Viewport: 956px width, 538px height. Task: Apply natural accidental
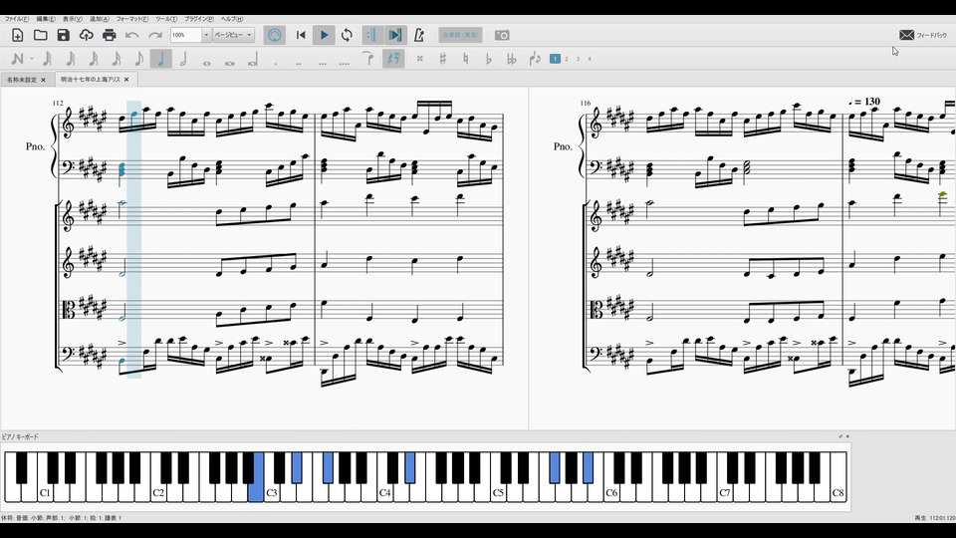(x=465, y=59)
